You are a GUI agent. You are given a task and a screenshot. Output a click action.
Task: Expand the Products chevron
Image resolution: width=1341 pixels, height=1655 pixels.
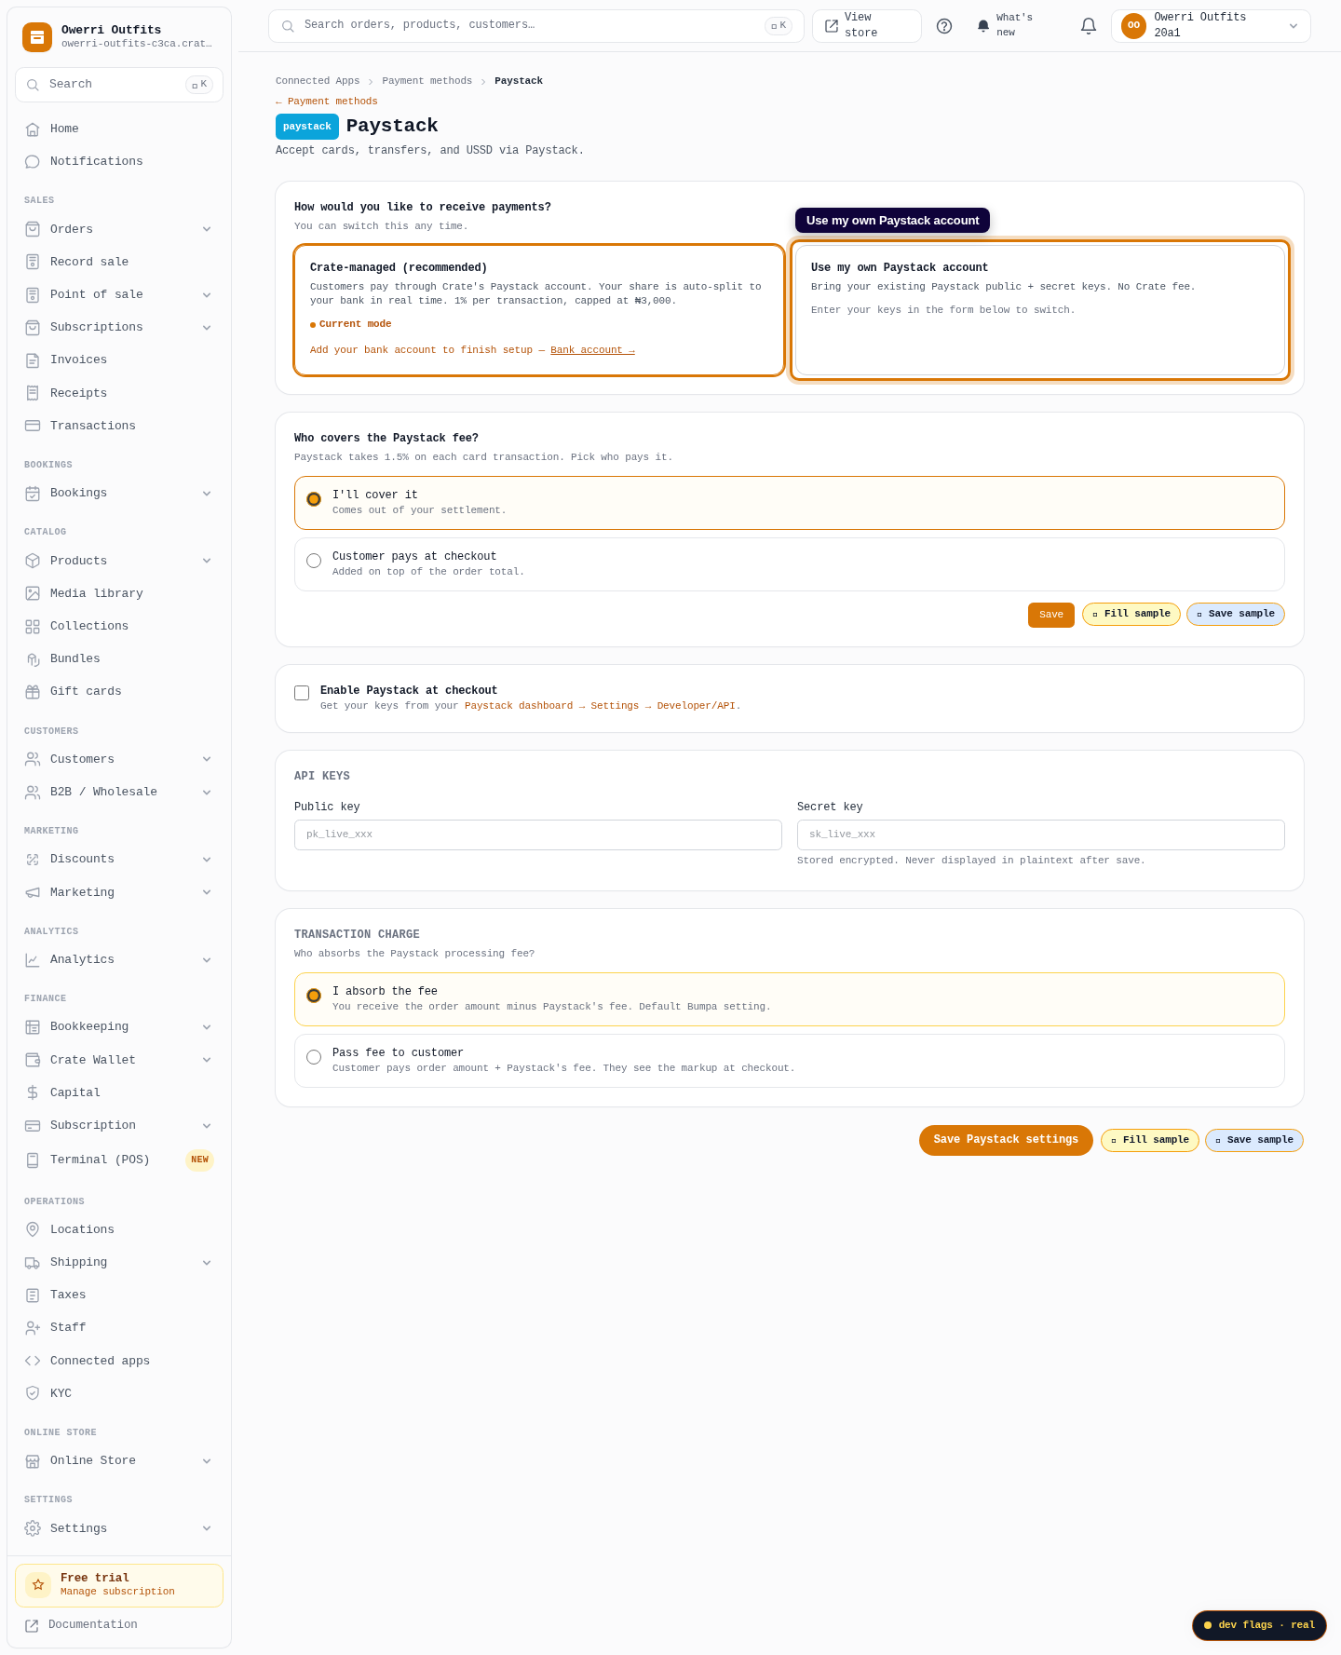(x=207, y=561)
